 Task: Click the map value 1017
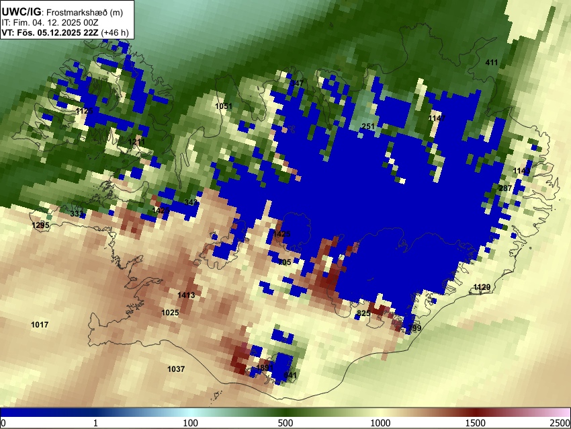pos(40,324)
